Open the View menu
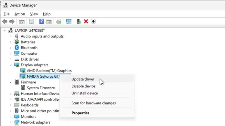225x126 pixels. point(34,14)
